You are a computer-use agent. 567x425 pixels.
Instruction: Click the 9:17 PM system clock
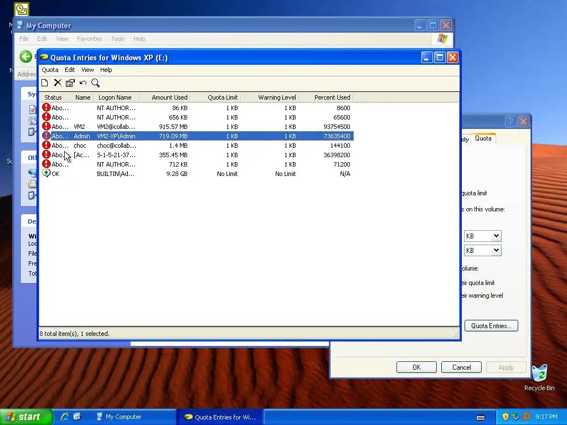(x=547, y=417)
